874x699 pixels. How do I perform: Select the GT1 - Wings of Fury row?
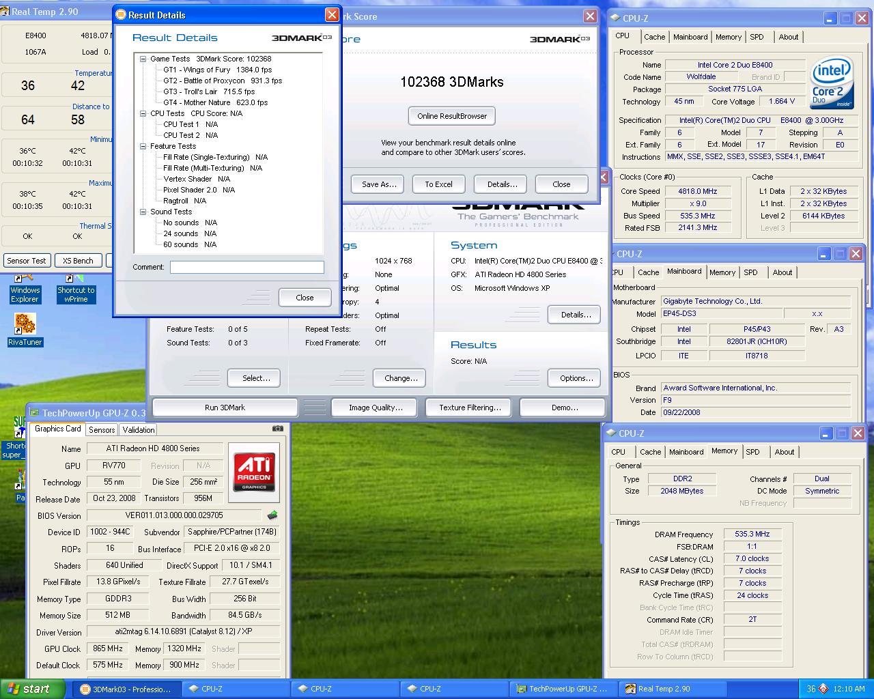(217, 70)
